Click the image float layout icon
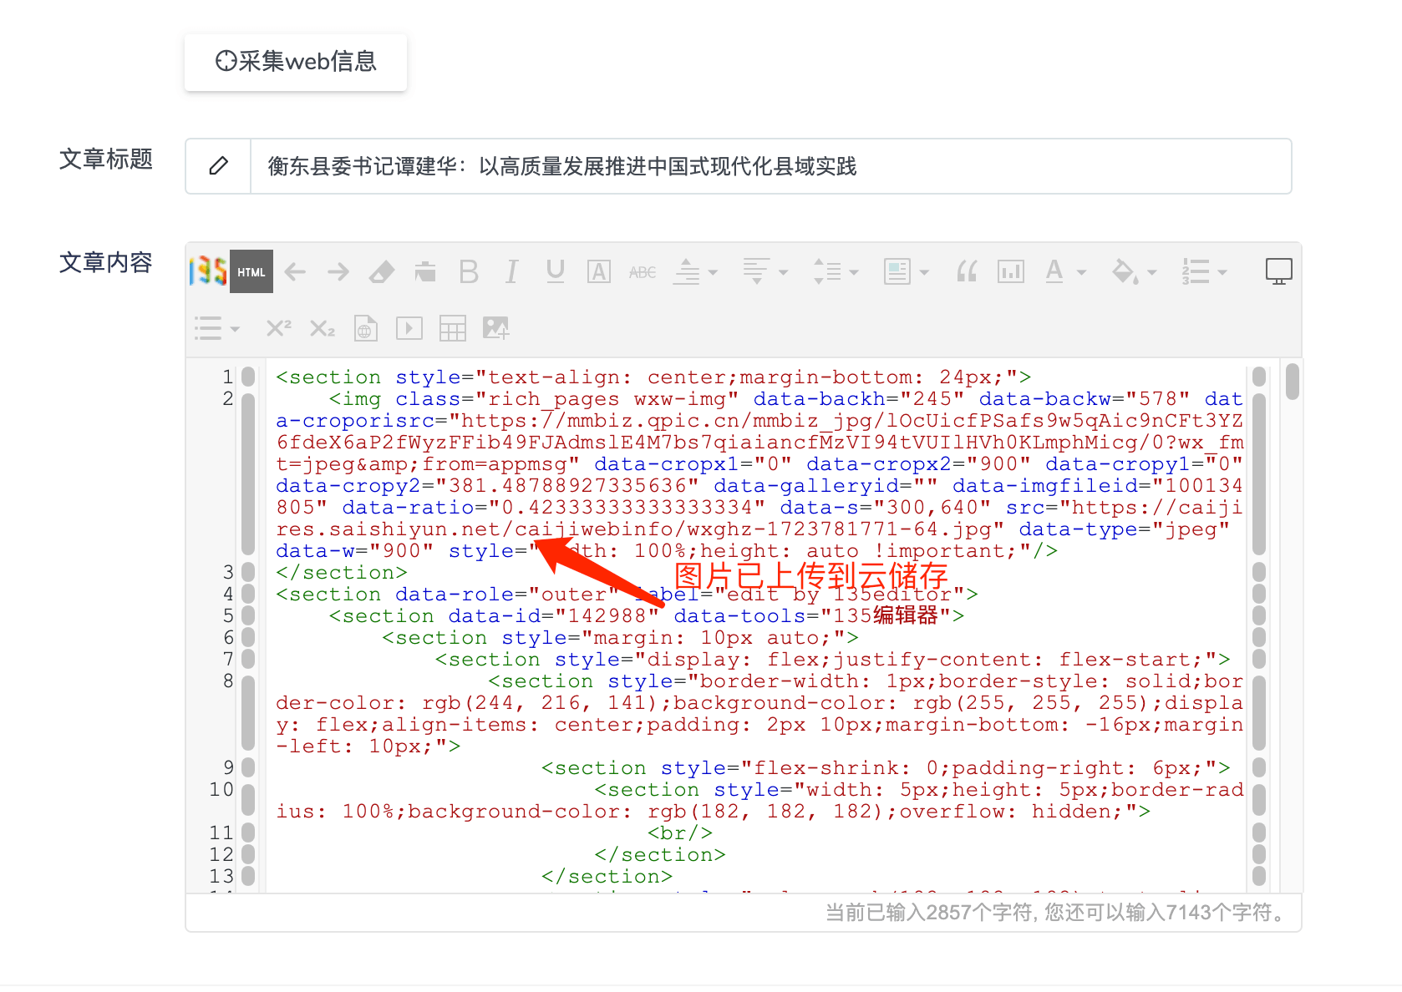 tap(897, 271)
